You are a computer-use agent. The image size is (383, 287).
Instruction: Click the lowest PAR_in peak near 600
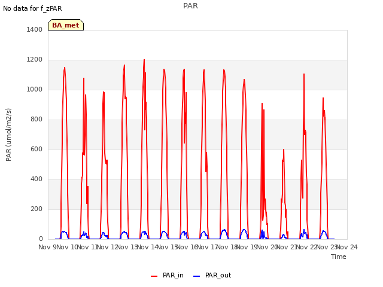pos(284,149)
